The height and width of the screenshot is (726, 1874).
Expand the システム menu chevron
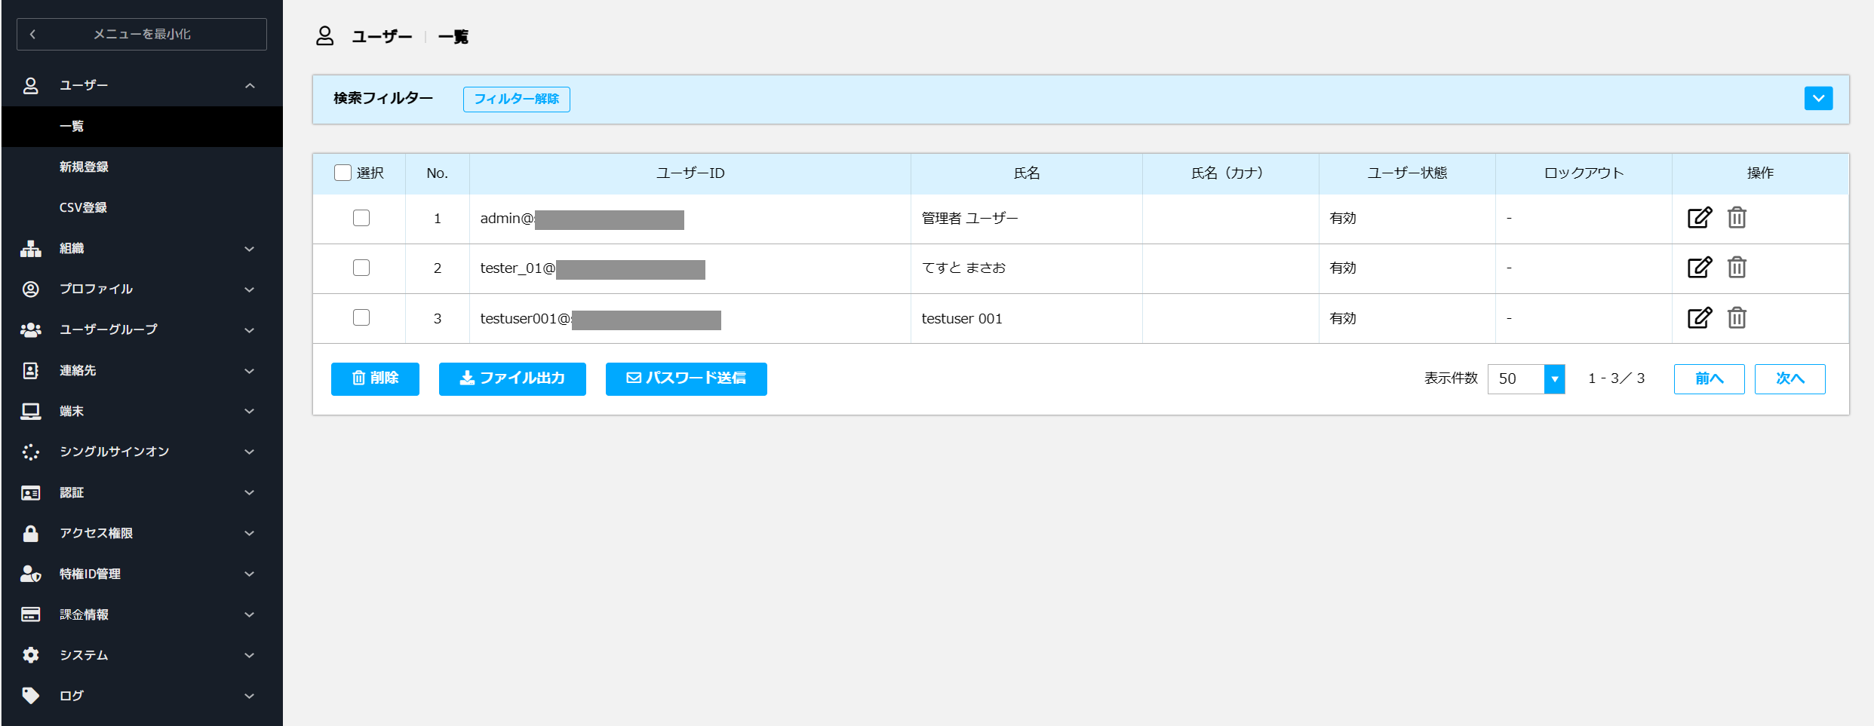(x=250, y=655)
